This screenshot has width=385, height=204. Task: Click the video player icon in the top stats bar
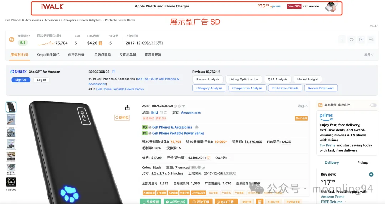pos(361,40)
